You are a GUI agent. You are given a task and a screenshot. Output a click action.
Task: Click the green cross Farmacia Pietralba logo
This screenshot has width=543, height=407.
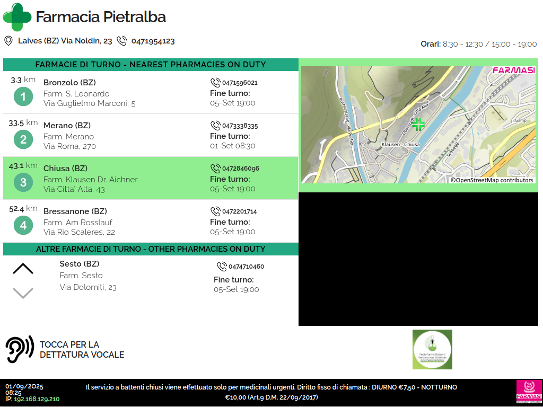tap(17, 17)
